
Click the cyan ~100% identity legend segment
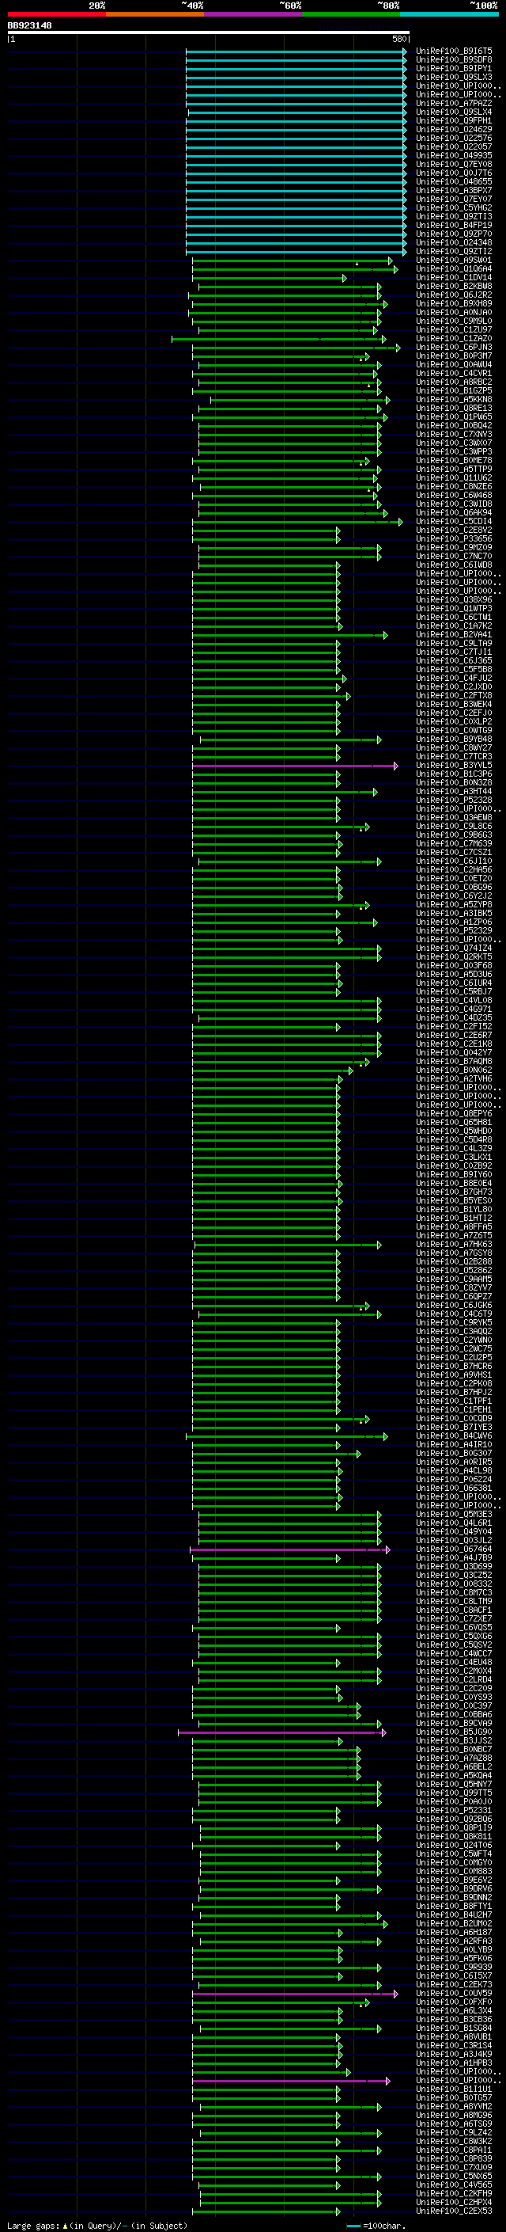coord(449,14)
